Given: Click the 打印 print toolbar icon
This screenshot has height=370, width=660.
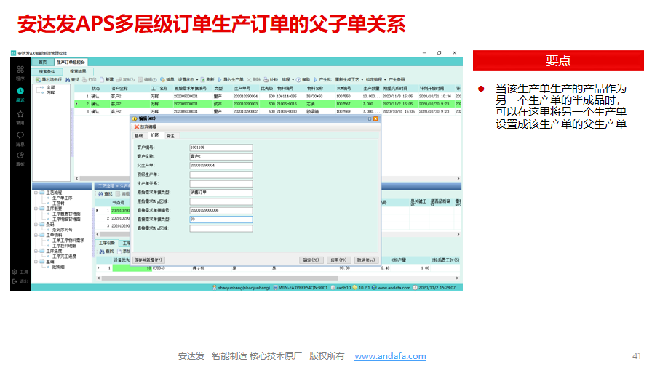Looking at the screenshot, I should (84, 79).
